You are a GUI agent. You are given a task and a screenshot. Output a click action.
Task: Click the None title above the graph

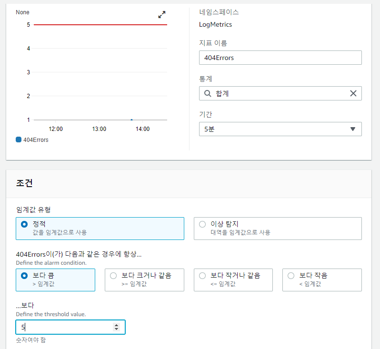[22, 12]
